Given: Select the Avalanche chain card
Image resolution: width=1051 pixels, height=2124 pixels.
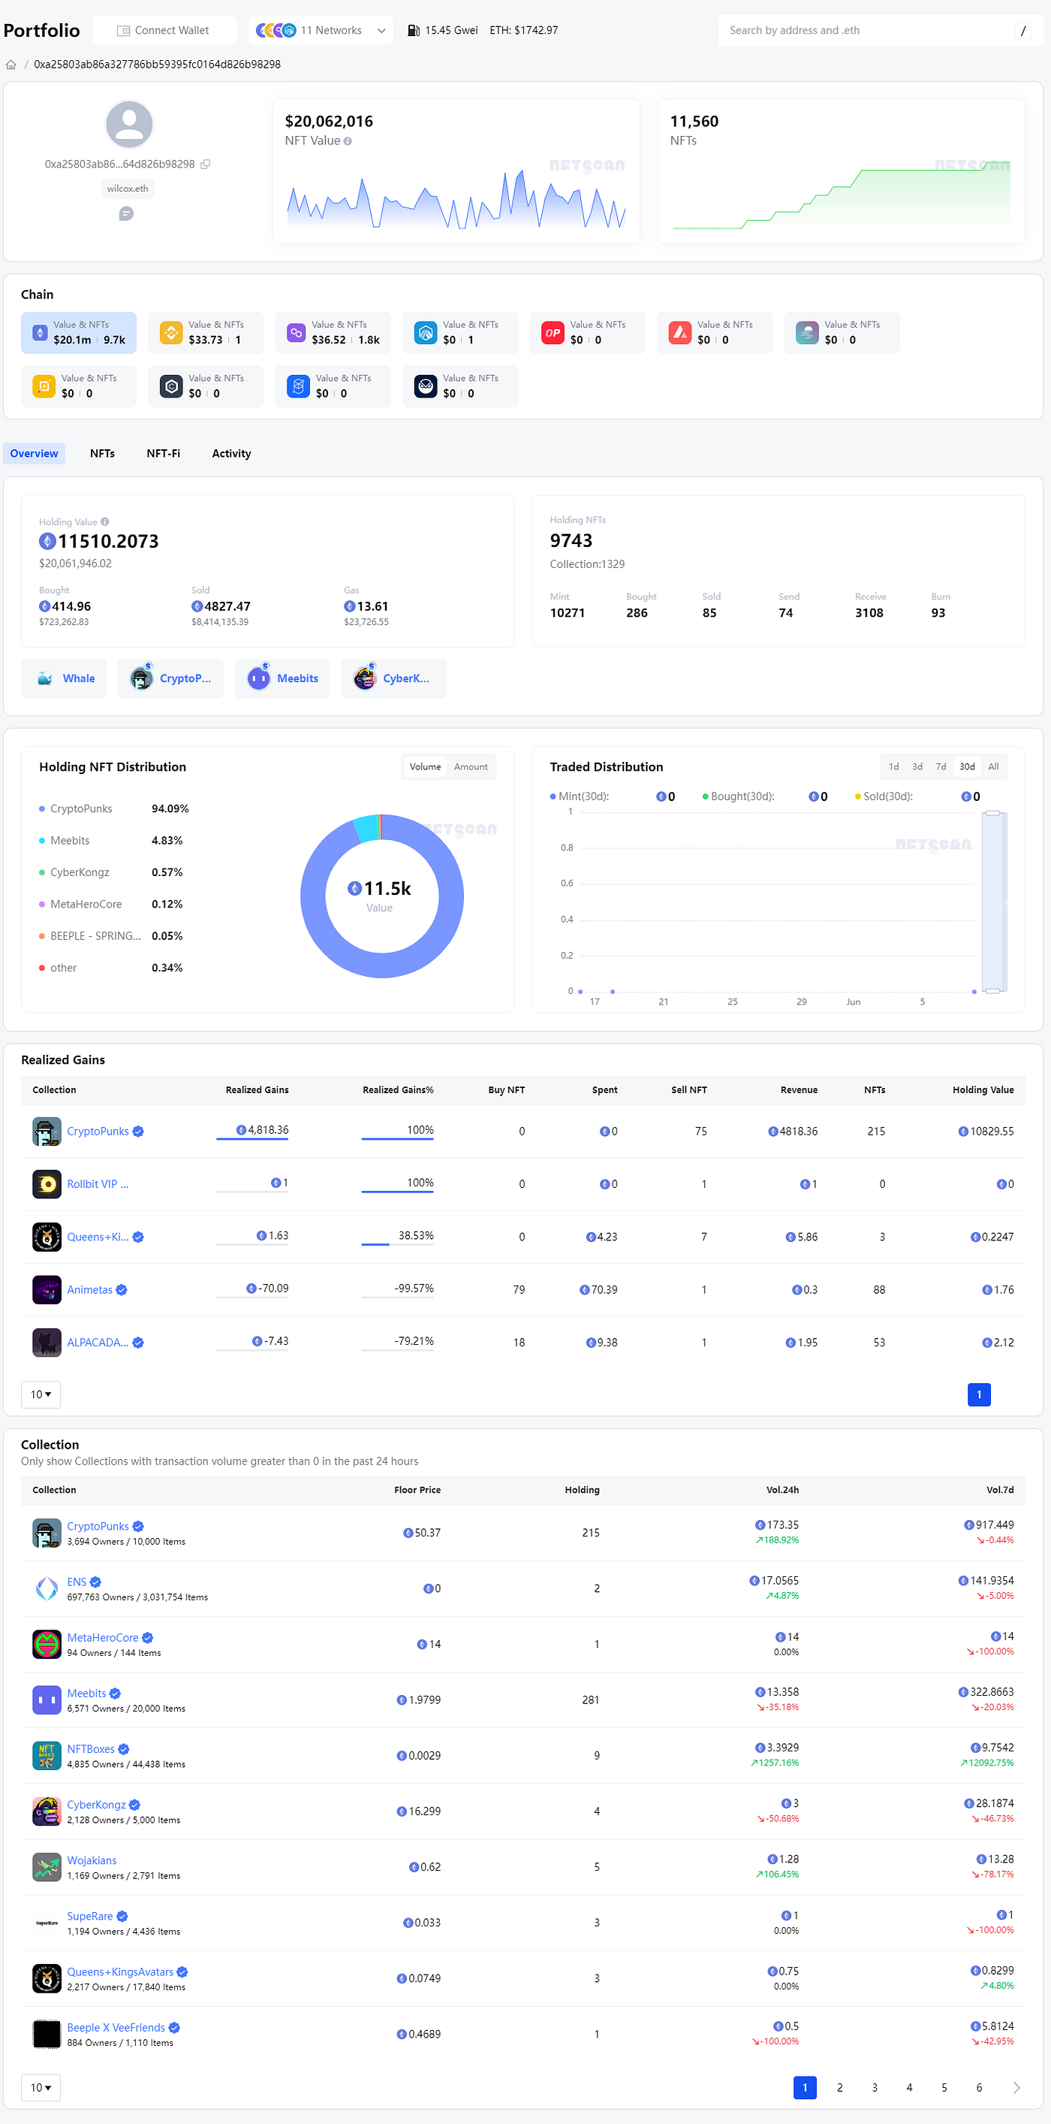Looking at the screenshot, I should pyautogui.click(x=714, y=332).
